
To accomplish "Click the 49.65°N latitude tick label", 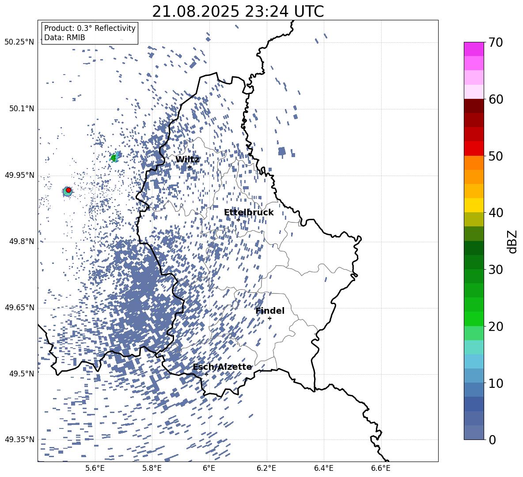I will tap(19, 307).
